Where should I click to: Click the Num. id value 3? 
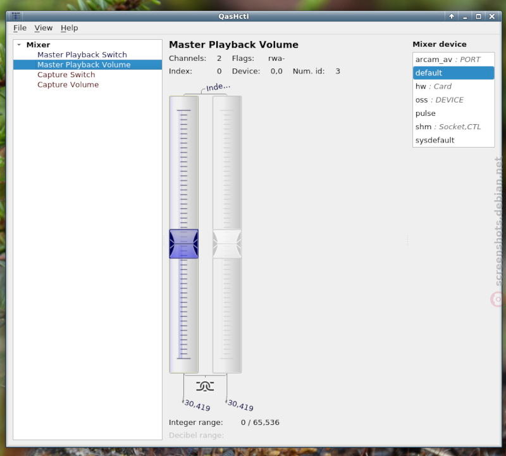pyautogui.click(x=338, y=71)
